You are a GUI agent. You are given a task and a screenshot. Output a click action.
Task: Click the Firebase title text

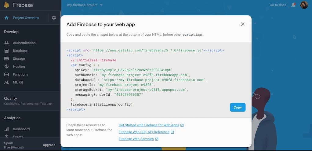point(23,5)
